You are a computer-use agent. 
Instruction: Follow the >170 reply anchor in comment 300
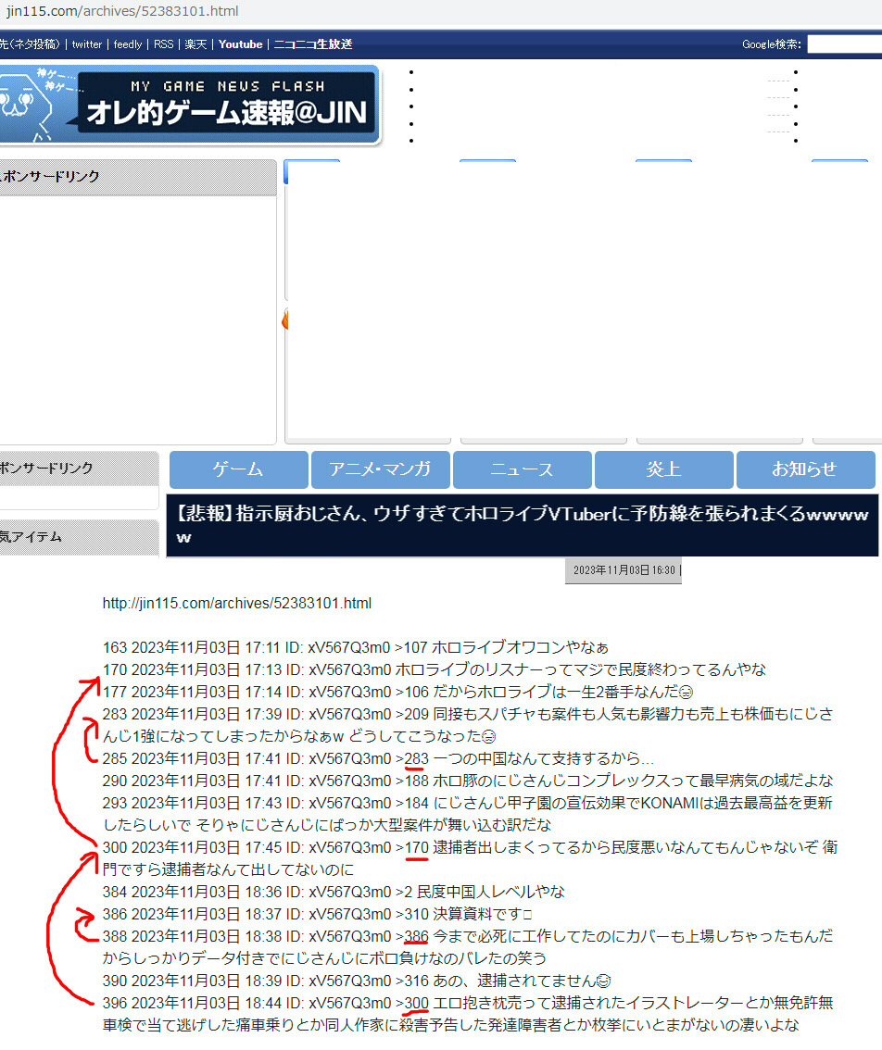point(415,848)
